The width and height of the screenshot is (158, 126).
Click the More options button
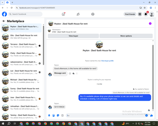point(126,36)
